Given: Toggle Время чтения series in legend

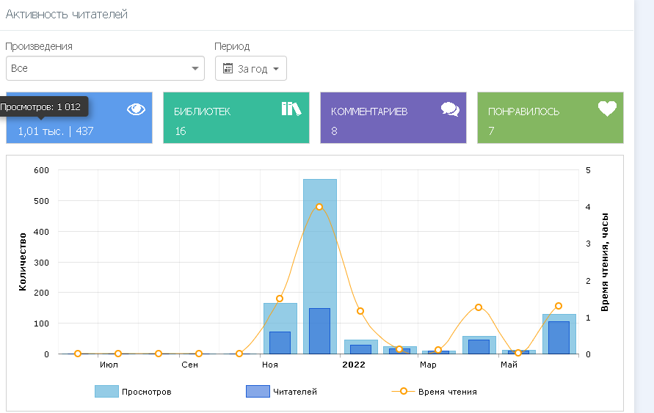Looking at the screenshot, I should click(446, 392).
